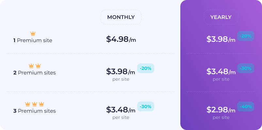
Task: Select the 3 Premium sites label
Action: pos(35,111)
